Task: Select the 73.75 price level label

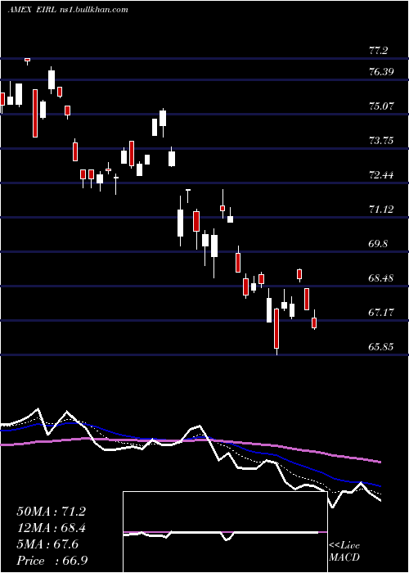Action: coord(381,141)
